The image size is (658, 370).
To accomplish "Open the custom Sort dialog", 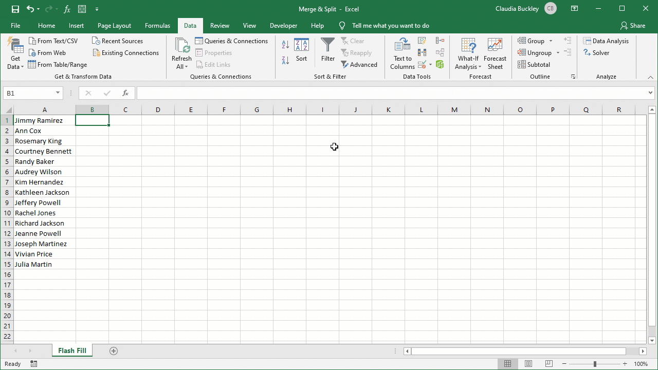I will [x=301, y=50].
